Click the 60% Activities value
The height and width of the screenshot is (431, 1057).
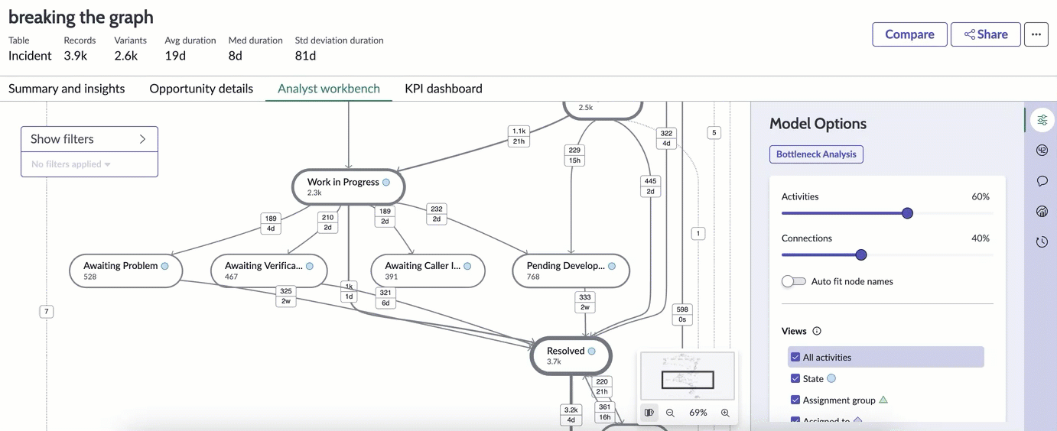point(981,196)
